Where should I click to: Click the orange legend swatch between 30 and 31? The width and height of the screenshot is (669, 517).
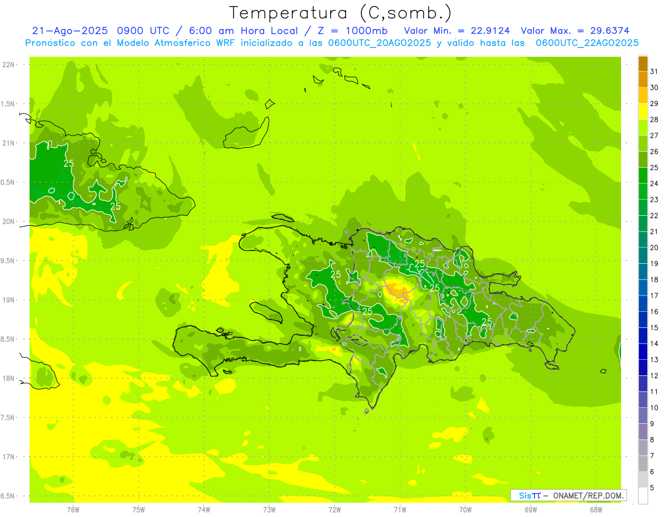coord(643,80)
